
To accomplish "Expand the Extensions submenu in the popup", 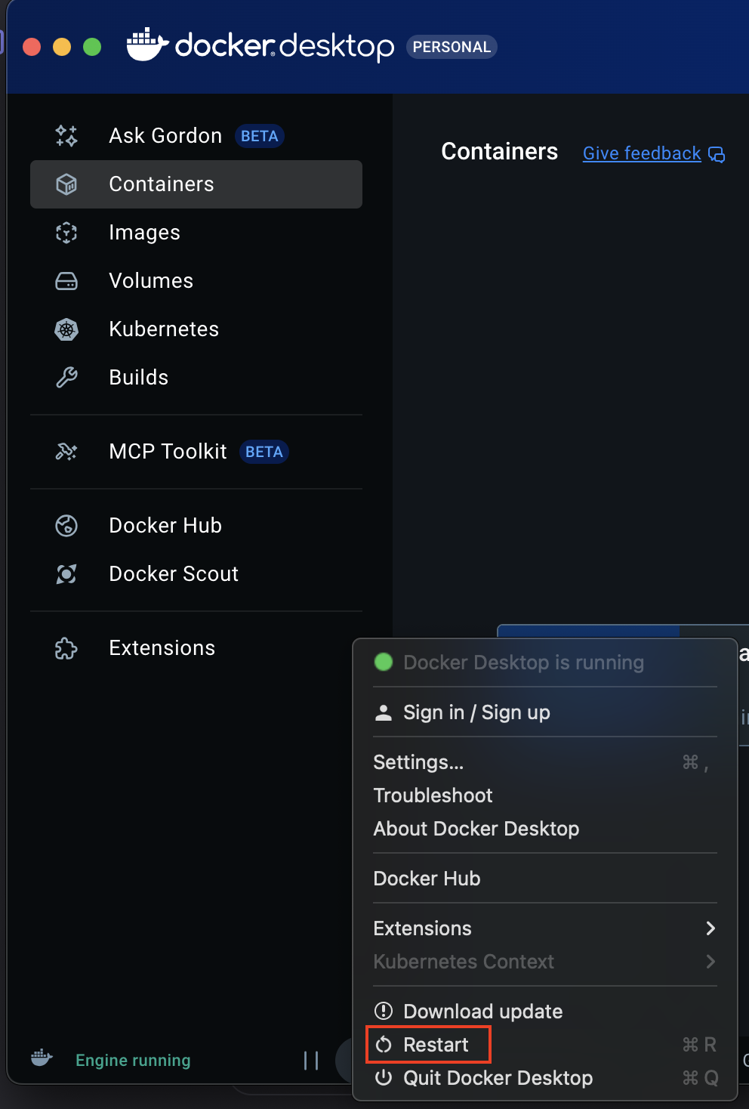I will [710, 928].
